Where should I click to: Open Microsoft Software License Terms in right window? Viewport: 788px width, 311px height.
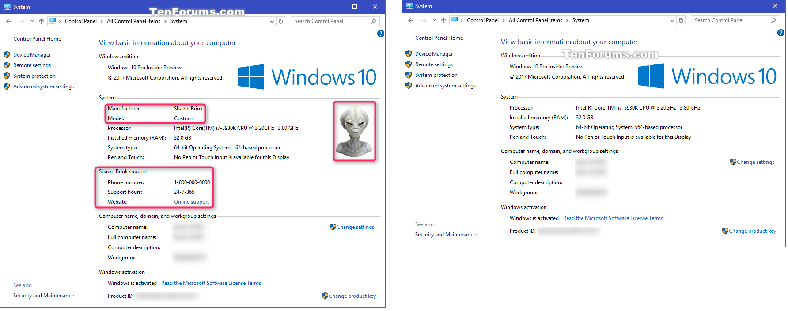pyautogui.click(x=613, y=218)
